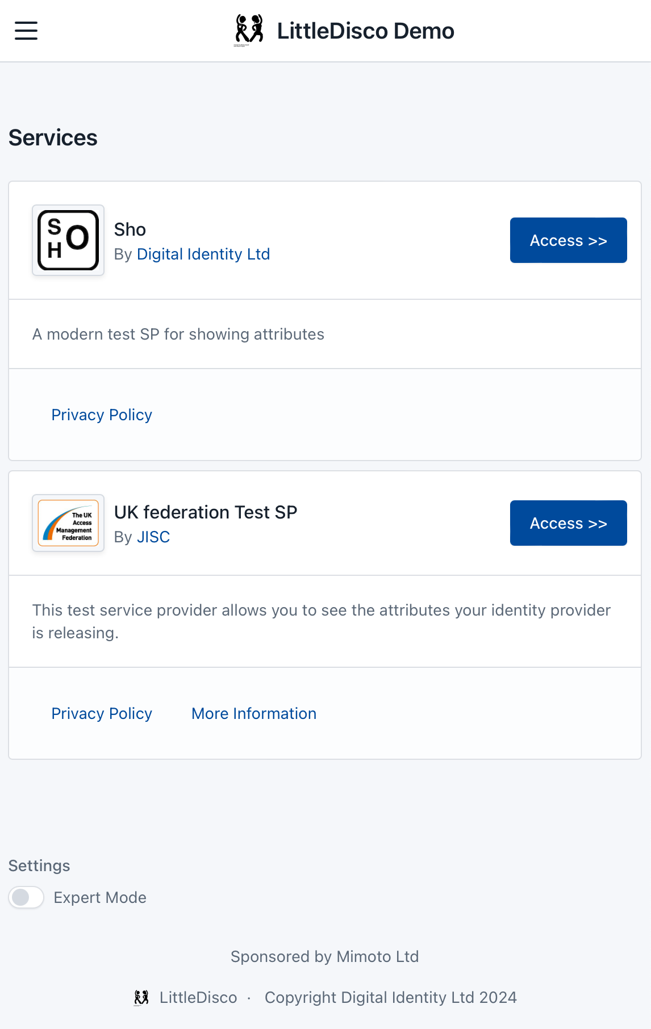Open Sho's Privacy Policy link
651x1029 pixels.
(x=102, y=415)
